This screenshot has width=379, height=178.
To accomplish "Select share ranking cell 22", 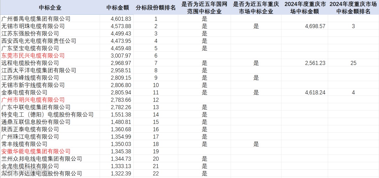I will [x=156, y=173].
